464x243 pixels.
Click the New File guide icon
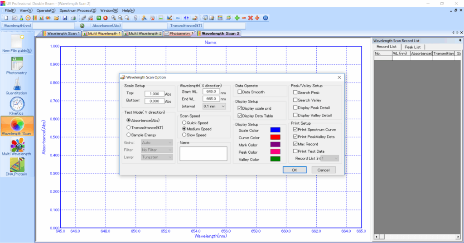click(17, 42)
